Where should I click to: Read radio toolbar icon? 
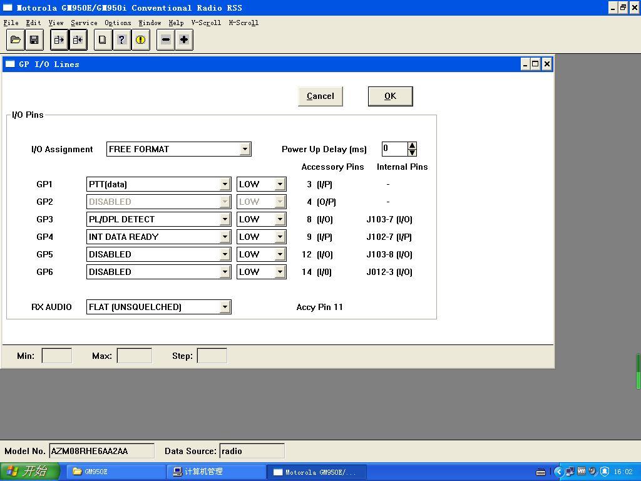click(x=59, y=39)
